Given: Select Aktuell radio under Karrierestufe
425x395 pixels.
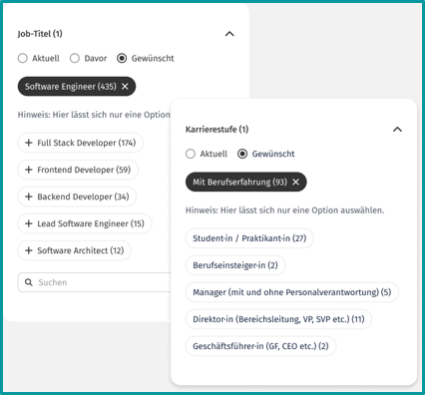Looking at the screenshot, I should (191, 154).
